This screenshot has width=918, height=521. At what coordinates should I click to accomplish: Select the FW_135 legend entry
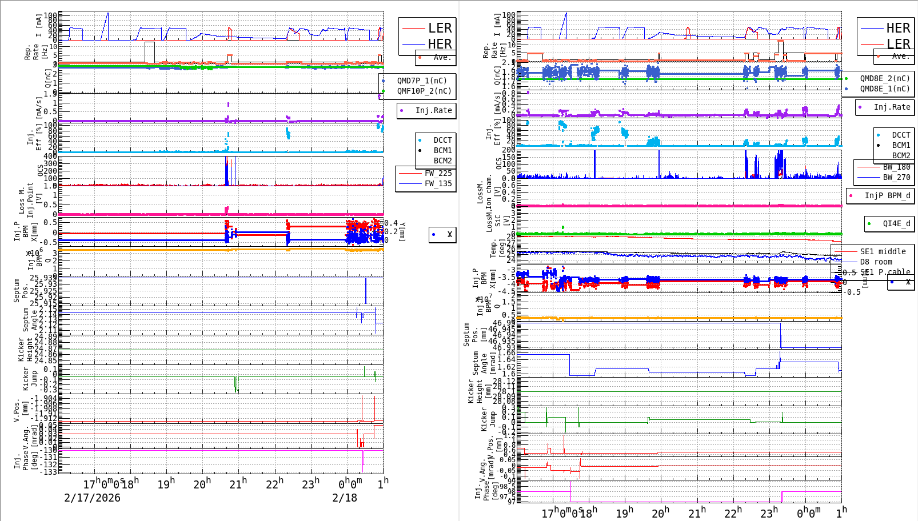438,183
